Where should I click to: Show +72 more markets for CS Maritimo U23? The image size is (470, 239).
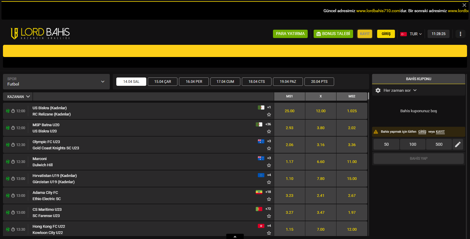pos(268,209)
